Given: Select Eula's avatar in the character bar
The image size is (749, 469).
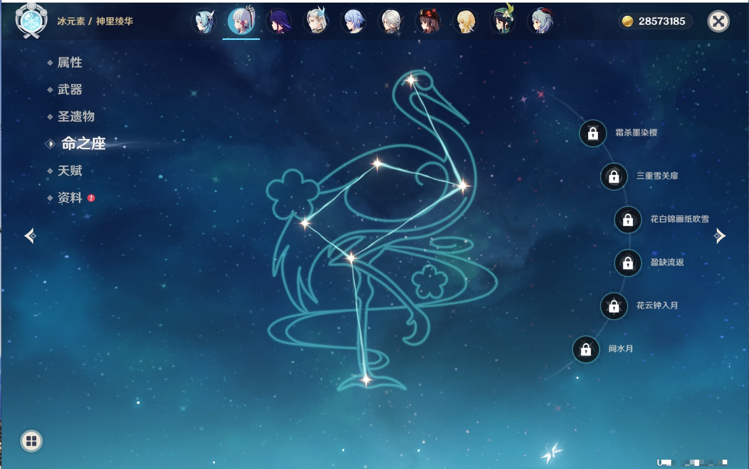Looking at the screenshot, I should coord(204,22).
